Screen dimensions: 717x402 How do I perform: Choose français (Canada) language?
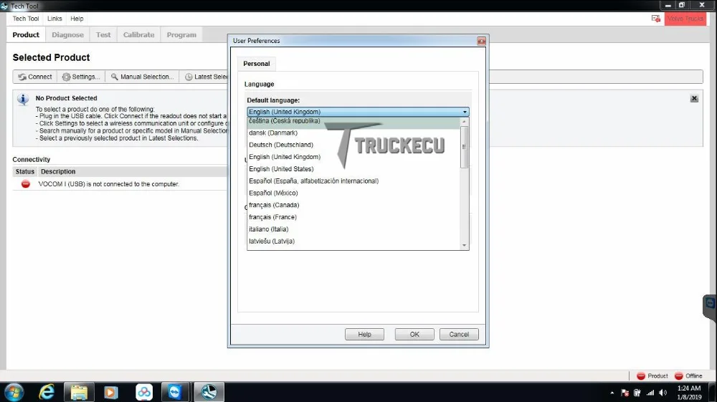(353, 205)
